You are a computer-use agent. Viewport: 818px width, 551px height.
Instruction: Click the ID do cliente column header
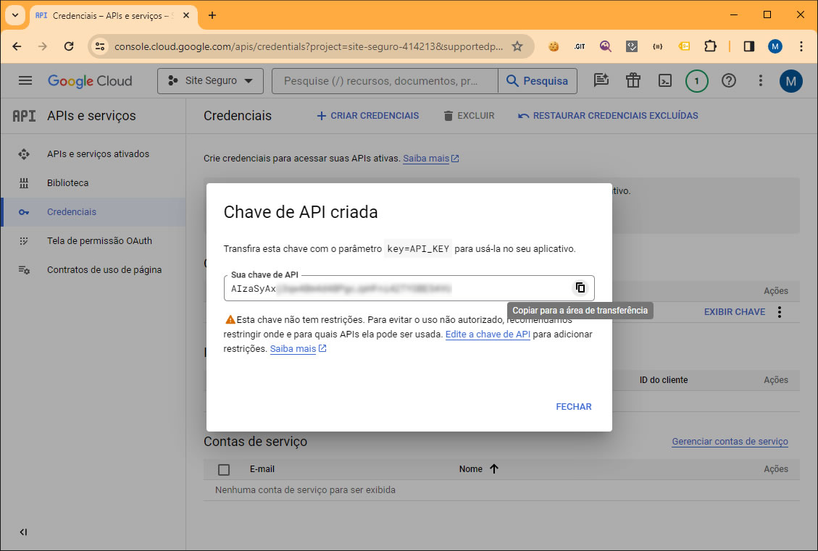pyautogui.click(x=664, y=380)
